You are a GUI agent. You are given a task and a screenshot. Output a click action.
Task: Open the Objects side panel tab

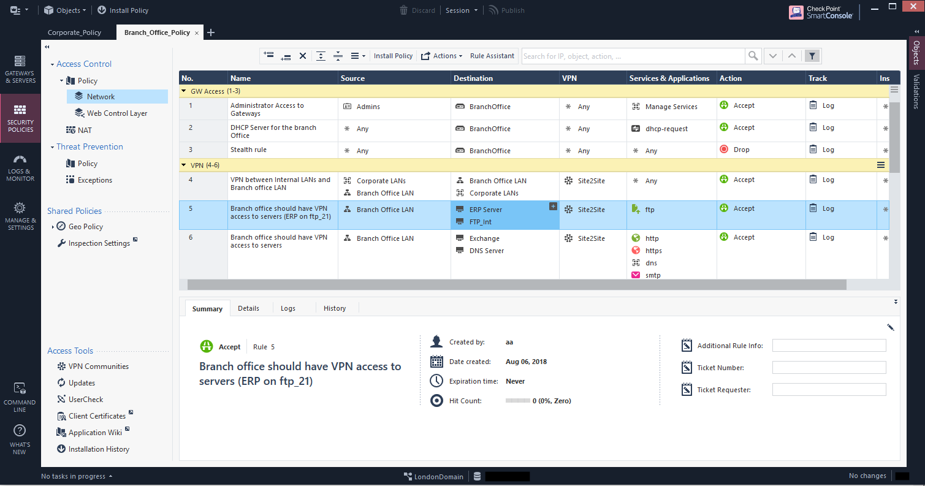coord(916,52)
